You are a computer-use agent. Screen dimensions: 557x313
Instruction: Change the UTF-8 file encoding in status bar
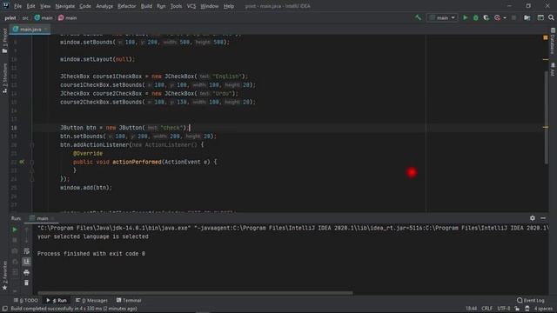pos(504,309)
